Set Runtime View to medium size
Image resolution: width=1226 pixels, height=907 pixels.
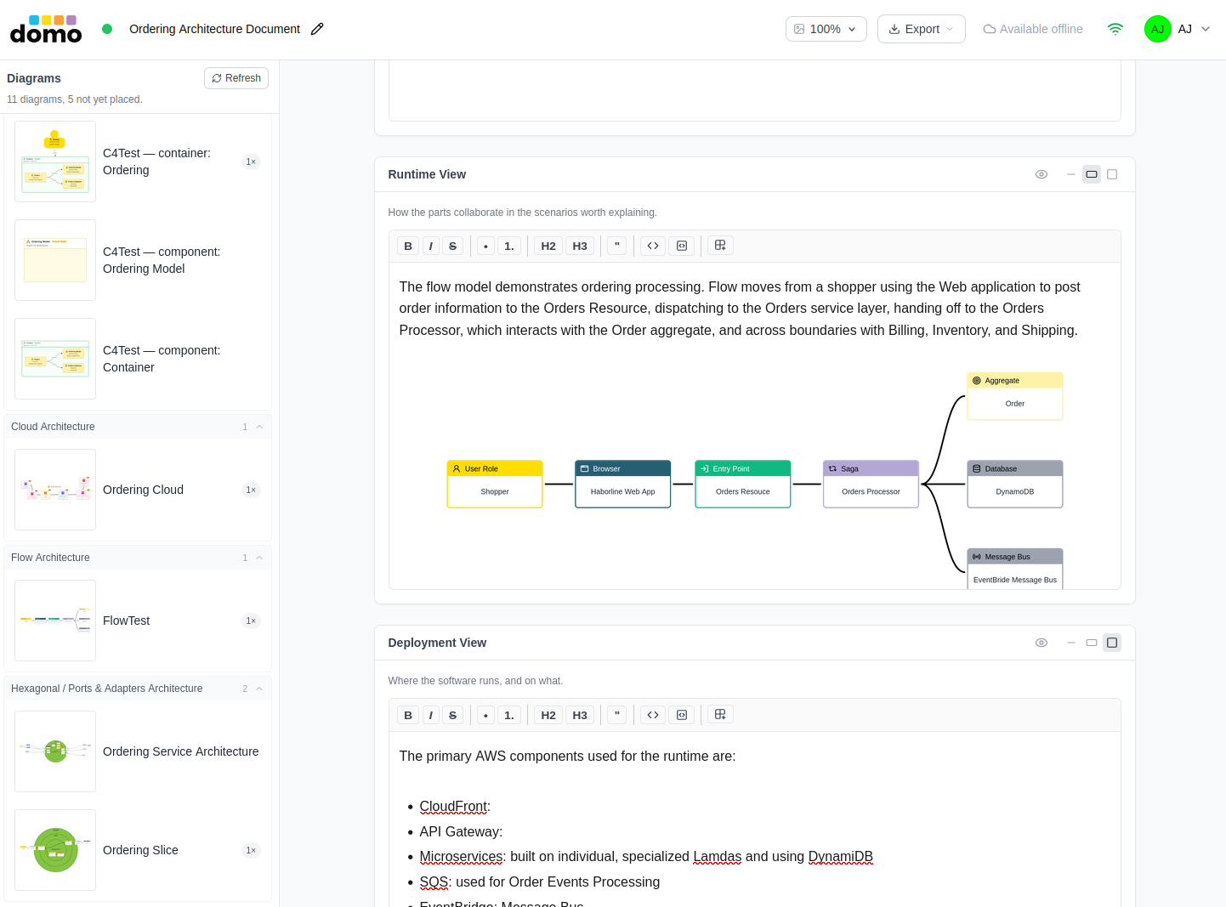1092,174
